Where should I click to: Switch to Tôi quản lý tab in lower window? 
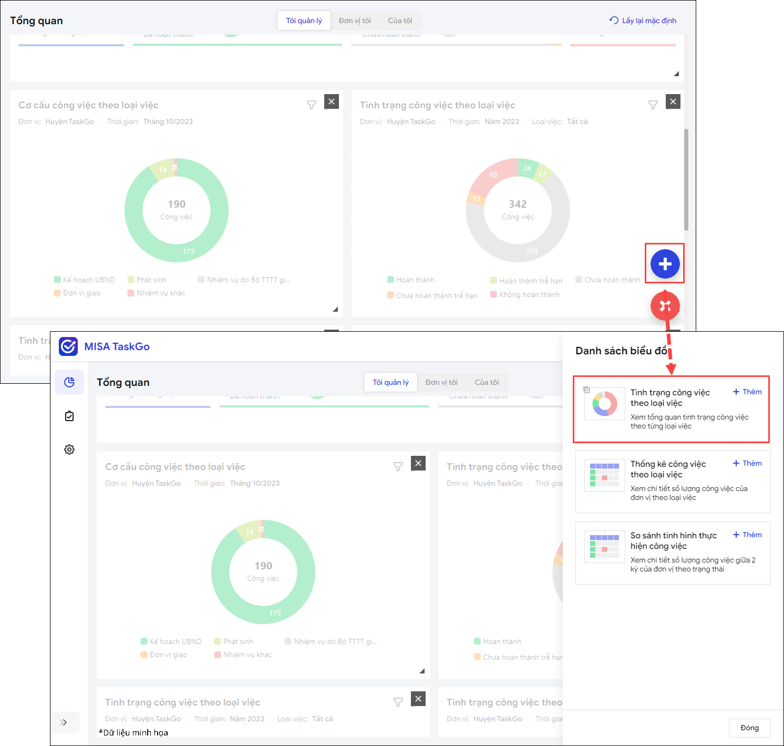click(x=390, y=382)
